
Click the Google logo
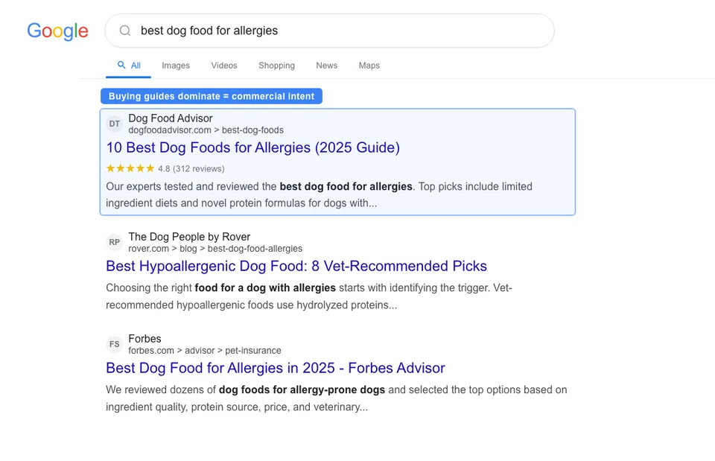57,31
